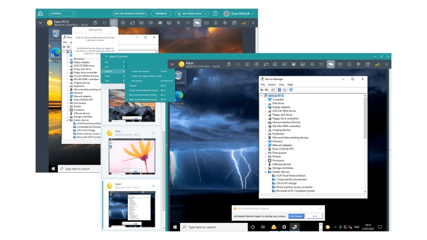Open the session info icon in Ralph's toolbar

click(349, 64)
